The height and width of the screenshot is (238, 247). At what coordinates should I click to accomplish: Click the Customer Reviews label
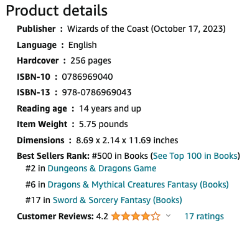pyautogui.click(x=55, y=216)
